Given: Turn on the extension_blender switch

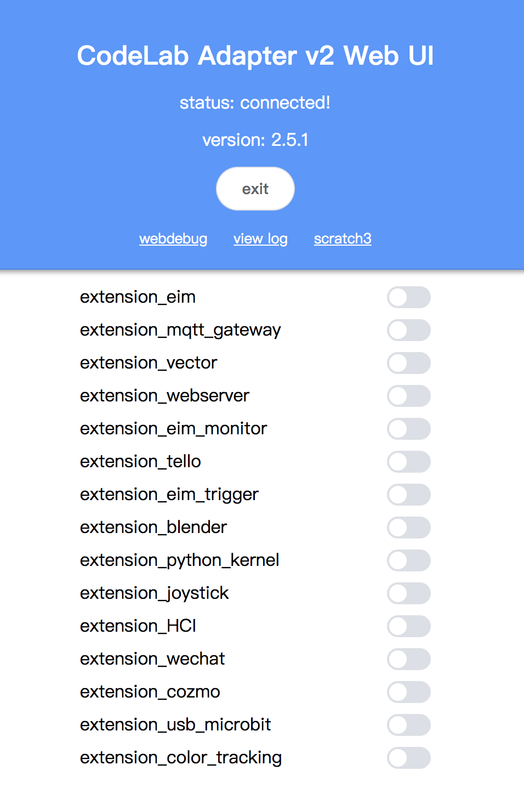Looking at the screenshot, I should tap(408, 528).
